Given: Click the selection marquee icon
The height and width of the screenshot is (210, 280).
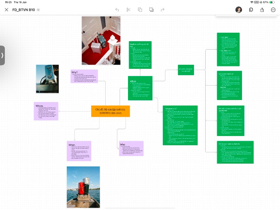Looking at the screenshot, I should click(151, 10).
